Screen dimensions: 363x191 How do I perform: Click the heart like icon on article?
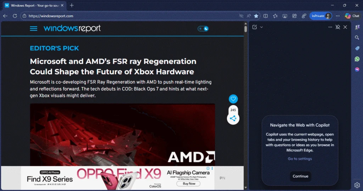pos(233,99)
